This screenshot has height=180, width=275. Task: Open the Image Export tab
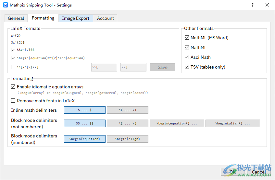coord(76,18)
